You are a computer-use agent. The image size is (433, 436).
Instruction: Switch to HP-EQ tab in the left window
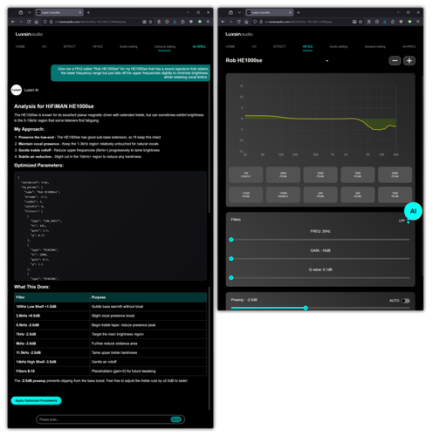tap(98, 46)
